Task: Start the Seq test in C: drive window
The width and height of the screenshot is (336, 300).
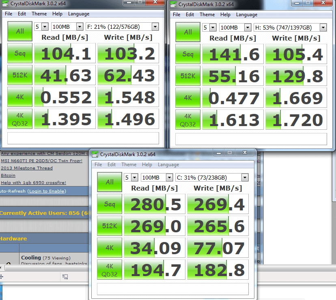Action: pyautogui.click(x=110, y=204)
